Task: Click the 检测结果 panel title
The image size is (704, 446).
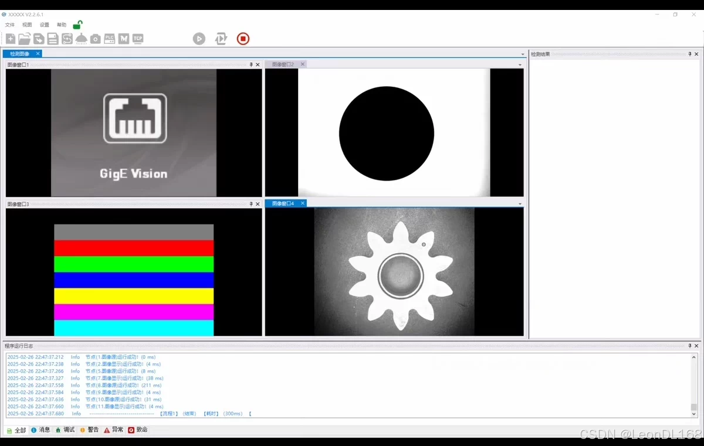Action: tap(540, 54)
